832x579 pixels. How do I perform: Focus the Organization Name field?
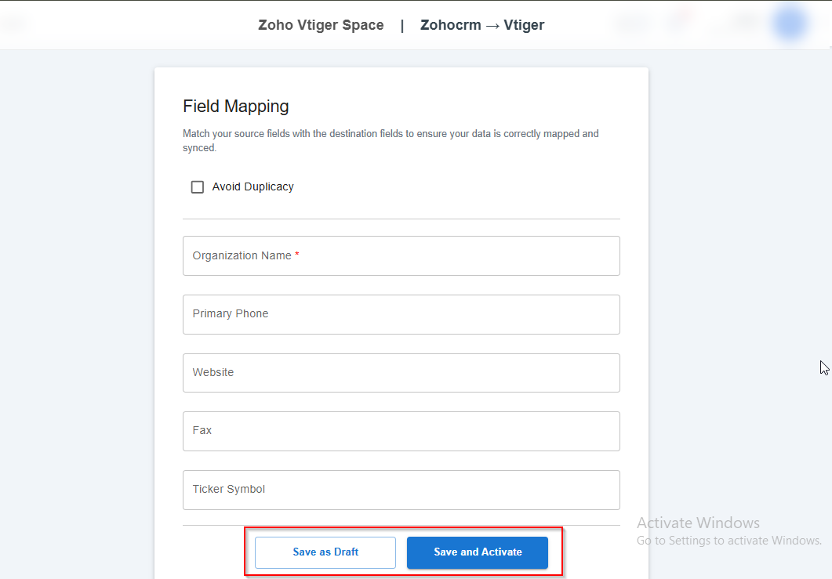click(401, 256)
